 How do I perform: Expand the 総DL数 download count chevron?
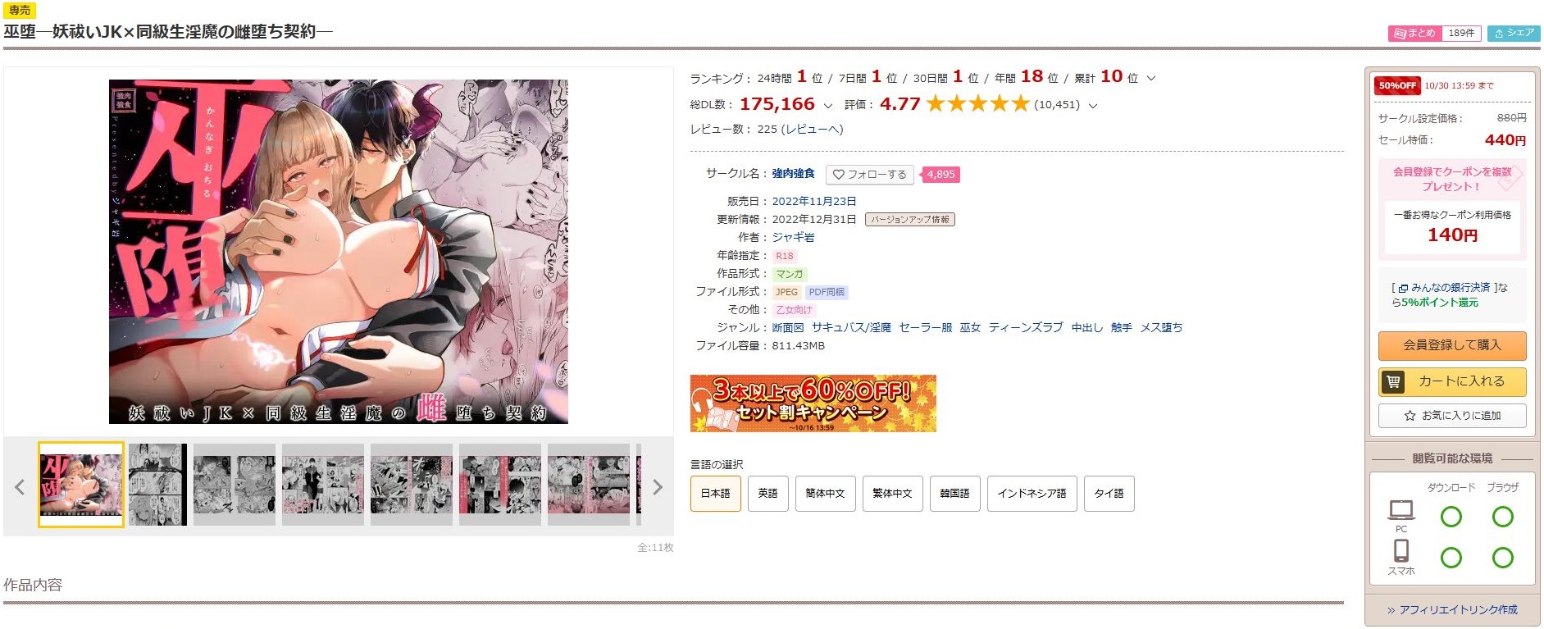tap(827, 106)
